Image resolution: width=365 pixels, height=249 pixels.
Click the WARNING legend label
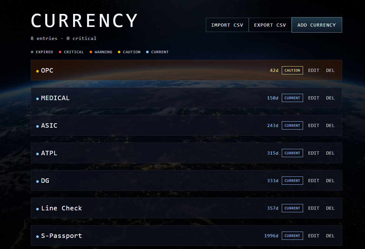[103, 52]
